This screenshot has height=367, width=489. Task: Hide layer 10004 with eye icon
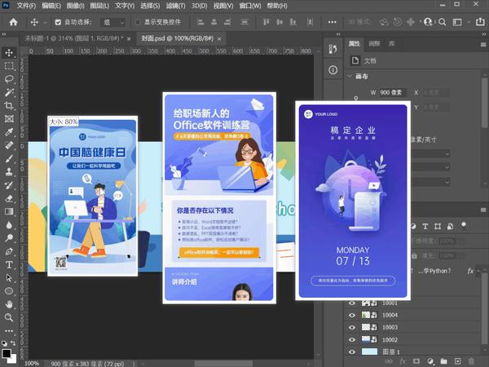352,314
